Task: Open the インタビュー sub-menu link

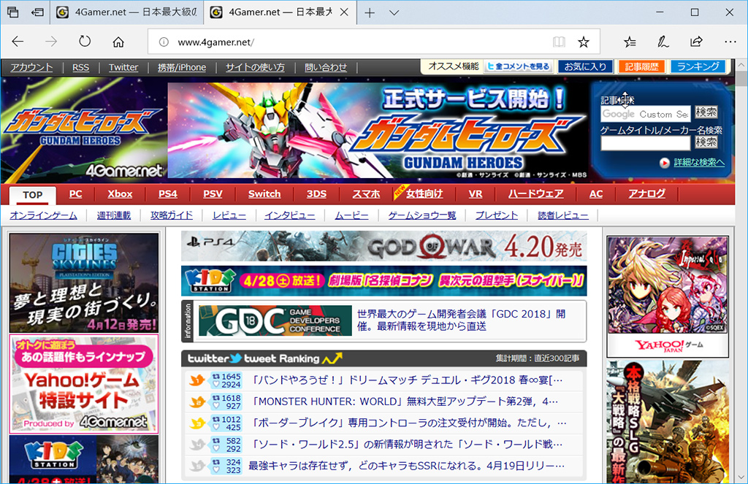Action: (289, 215)
